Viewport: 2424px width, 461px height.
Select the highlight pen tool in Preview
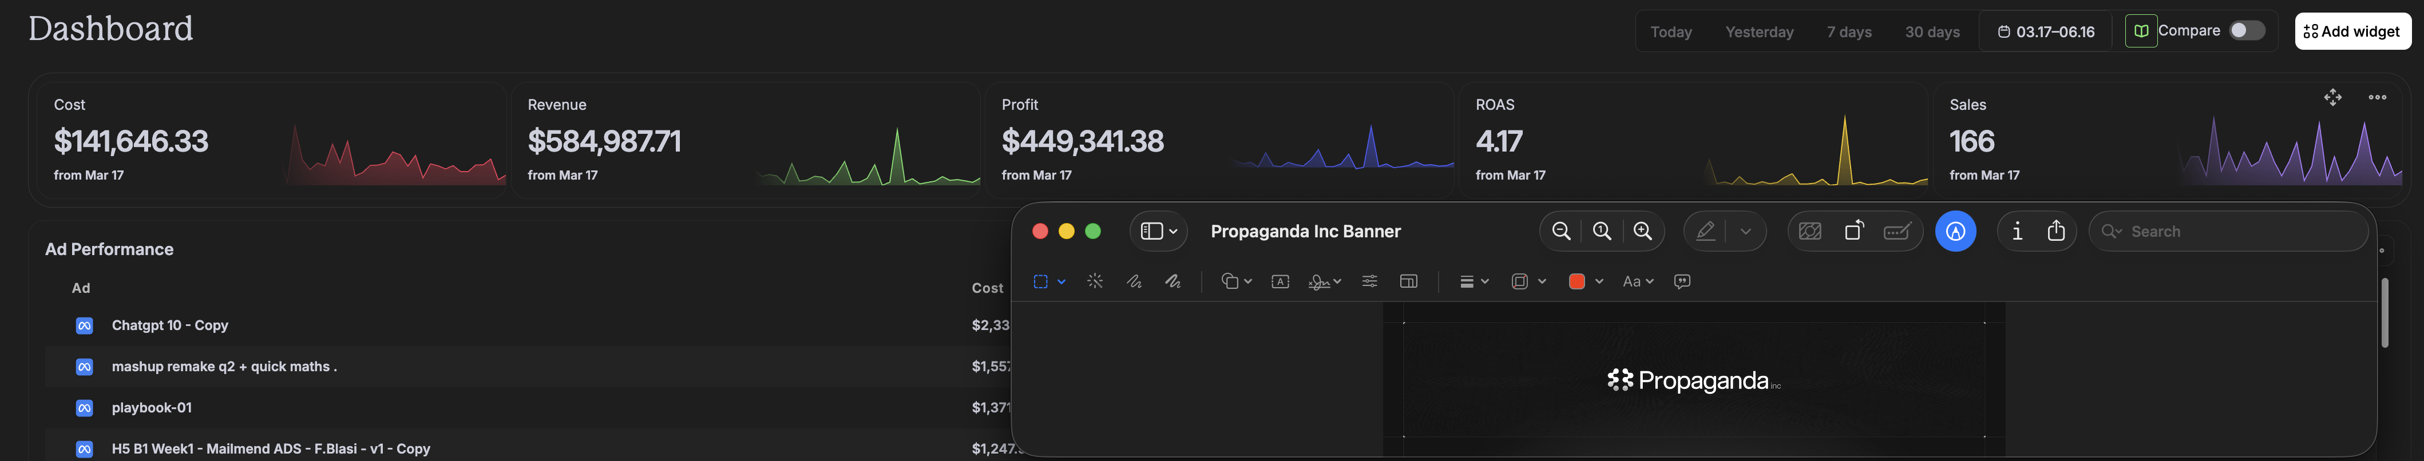pyautogui.click(x=1705, y=232)
